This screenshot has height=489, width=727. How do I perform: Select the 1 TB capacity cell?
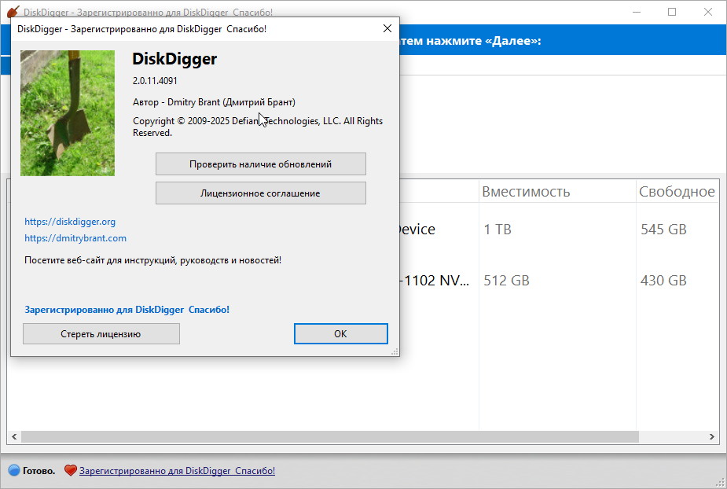[498, 230]
